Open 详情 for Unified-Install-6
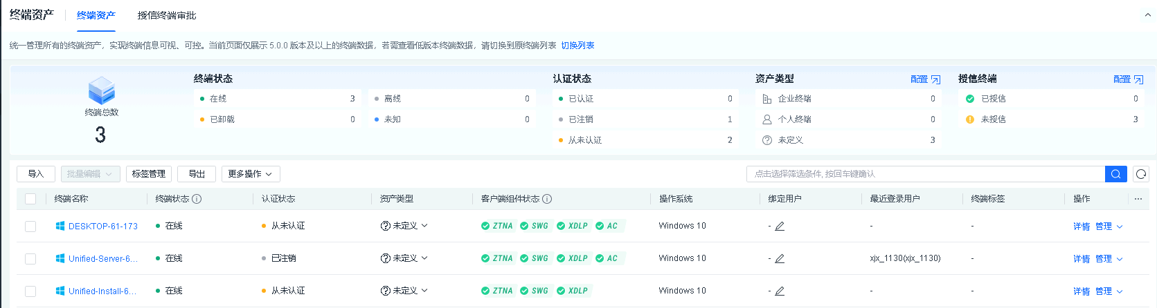Image resolution: width=1157 pixels, height=308 pixels. [x=1082, y=291]
